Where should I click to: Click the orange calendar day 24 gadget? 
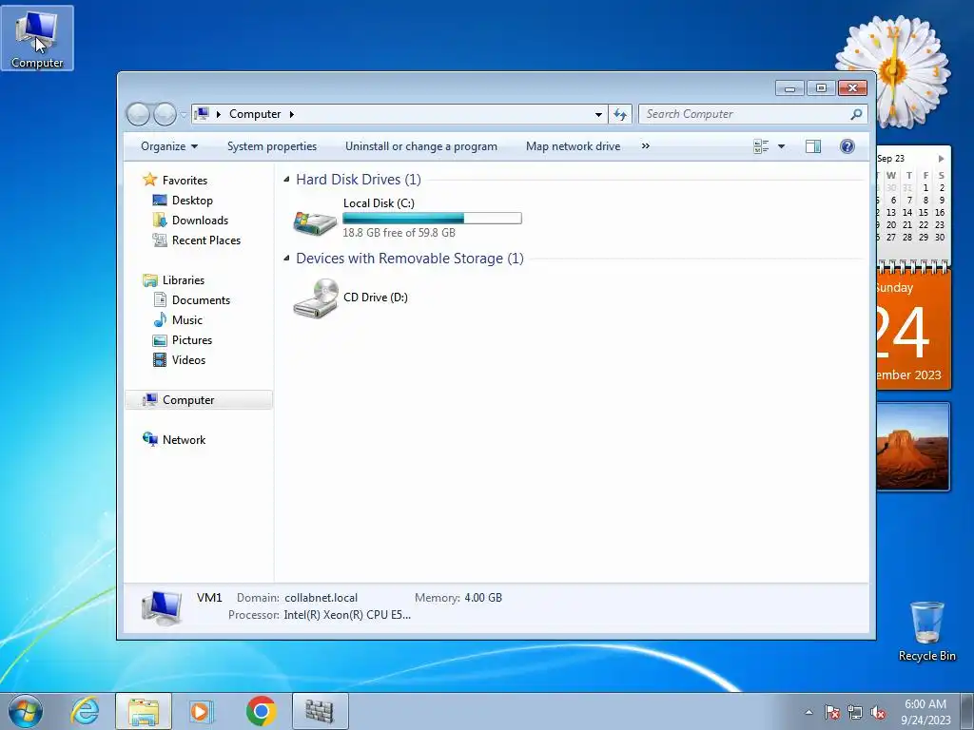(913, 329)
